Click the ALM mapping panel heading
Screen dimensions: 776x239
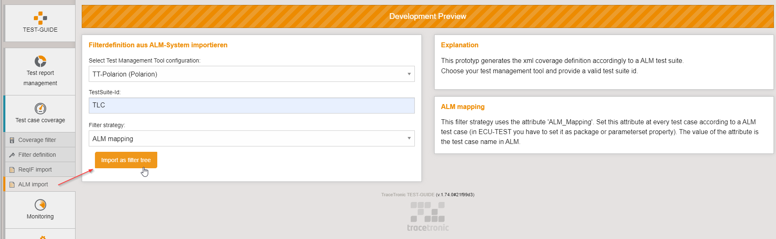pos(462,107)
